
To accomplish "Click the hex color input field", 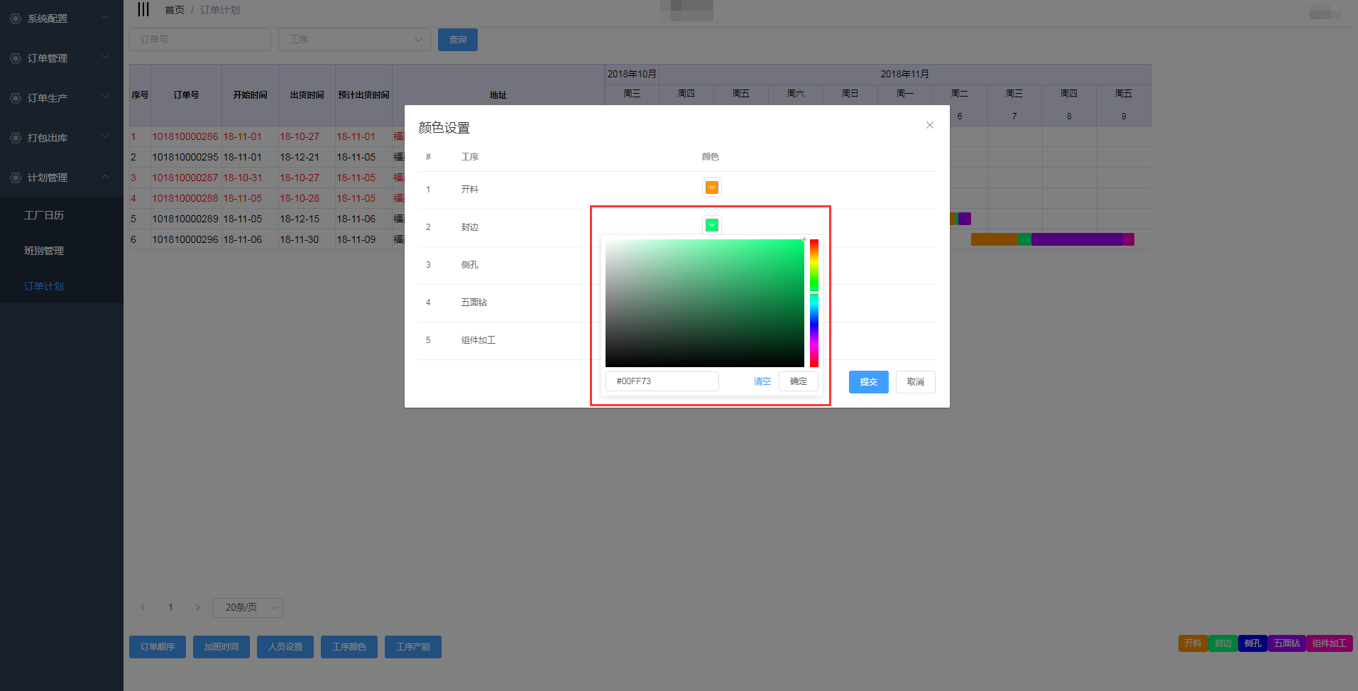I will coord(662,381).
